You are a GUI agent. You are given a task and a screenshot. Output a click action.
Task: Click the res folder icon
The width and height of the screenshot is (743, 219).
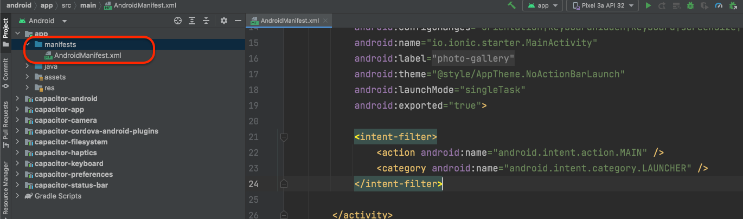click(39, 88)
